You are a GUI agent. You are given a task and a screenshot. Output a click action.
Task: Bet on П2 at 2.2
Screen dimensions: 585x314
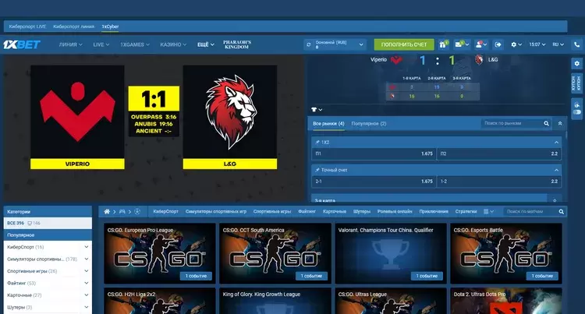(499, 153)
